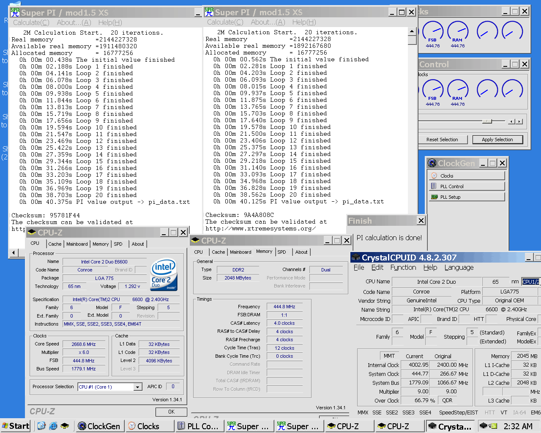Open the CPU1/2 selector in CrystalCPUID
Screen dimensions: 541x433
pyautogui.click(x=531, y=282)
